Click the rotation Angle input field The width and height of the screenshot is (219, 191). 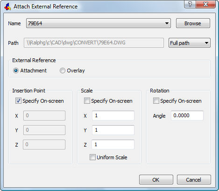click(187, 115)
